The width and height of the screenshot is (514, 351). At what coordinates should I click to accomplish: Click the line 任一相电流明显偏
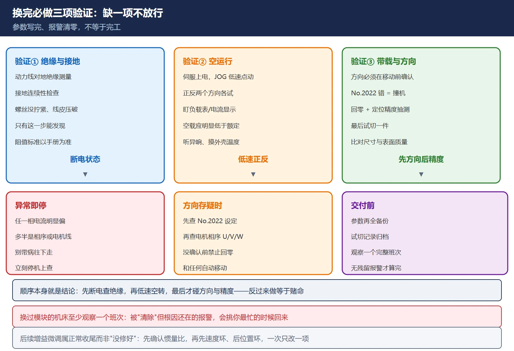pyautogui.click(x=40, y=221)
